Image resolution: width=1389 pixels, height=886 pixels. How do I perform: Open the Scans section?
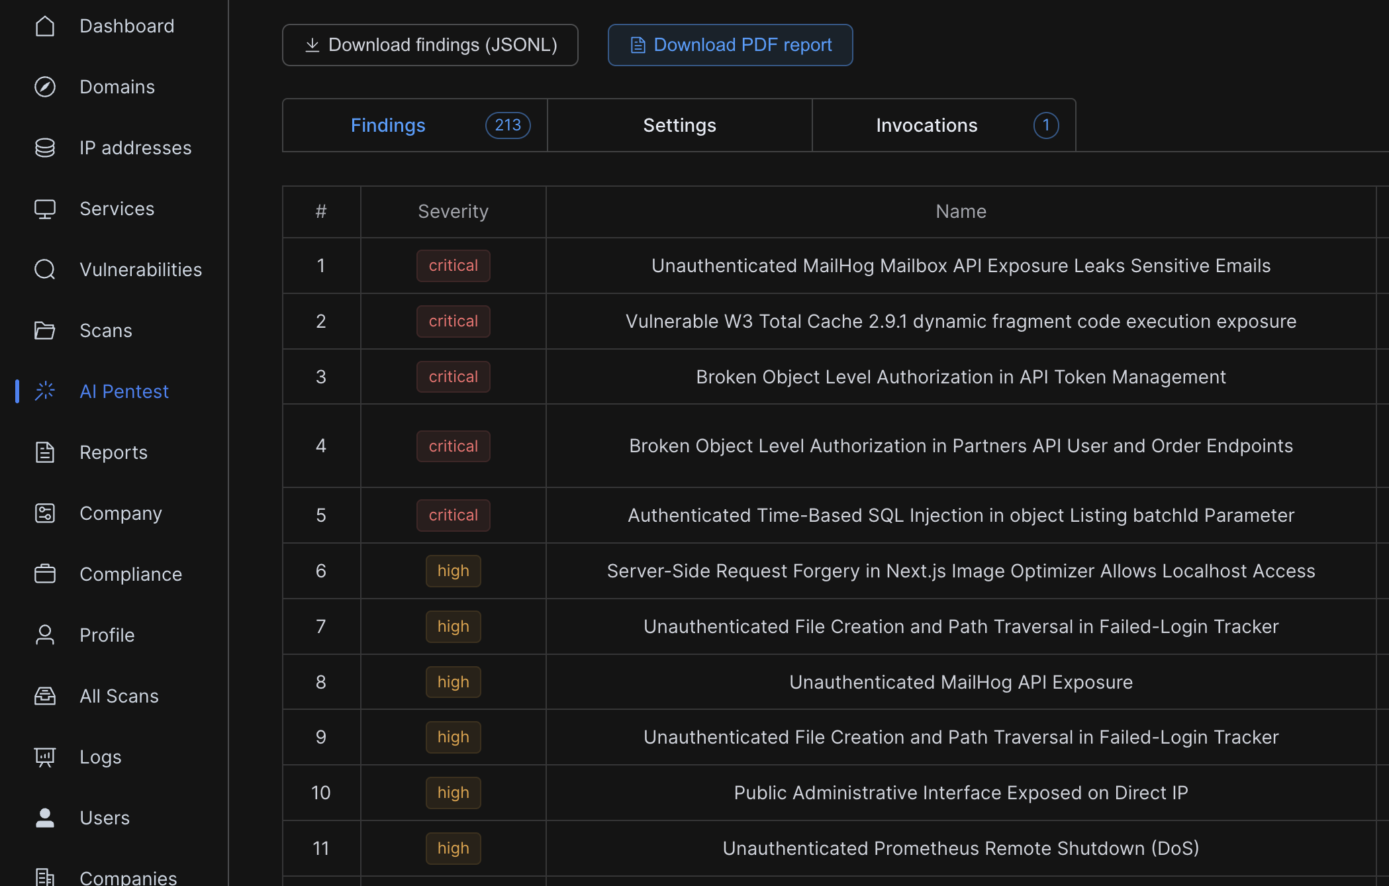(106, 330)
